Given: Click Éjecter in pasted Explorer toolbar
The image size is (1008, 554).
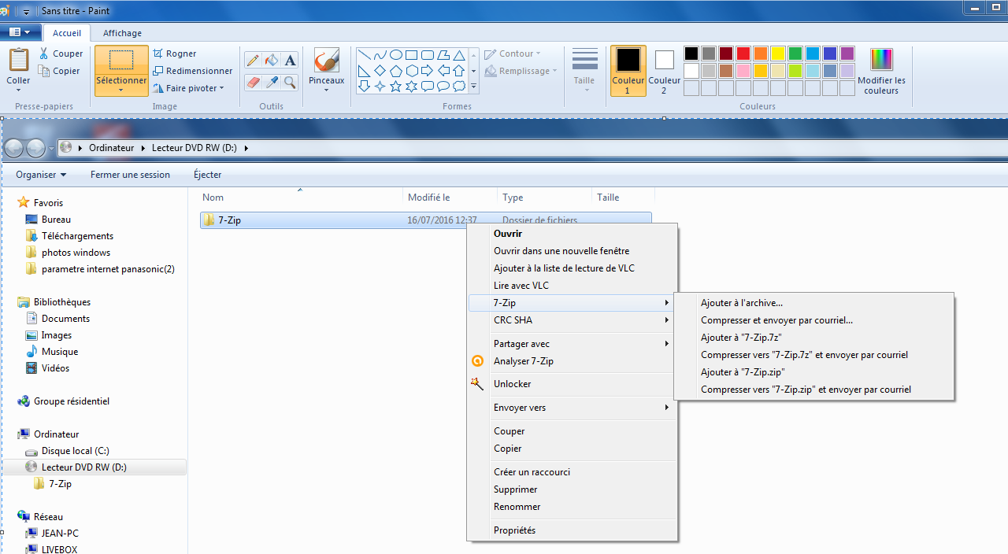Looking at the screenshot, I should (208, 175).
